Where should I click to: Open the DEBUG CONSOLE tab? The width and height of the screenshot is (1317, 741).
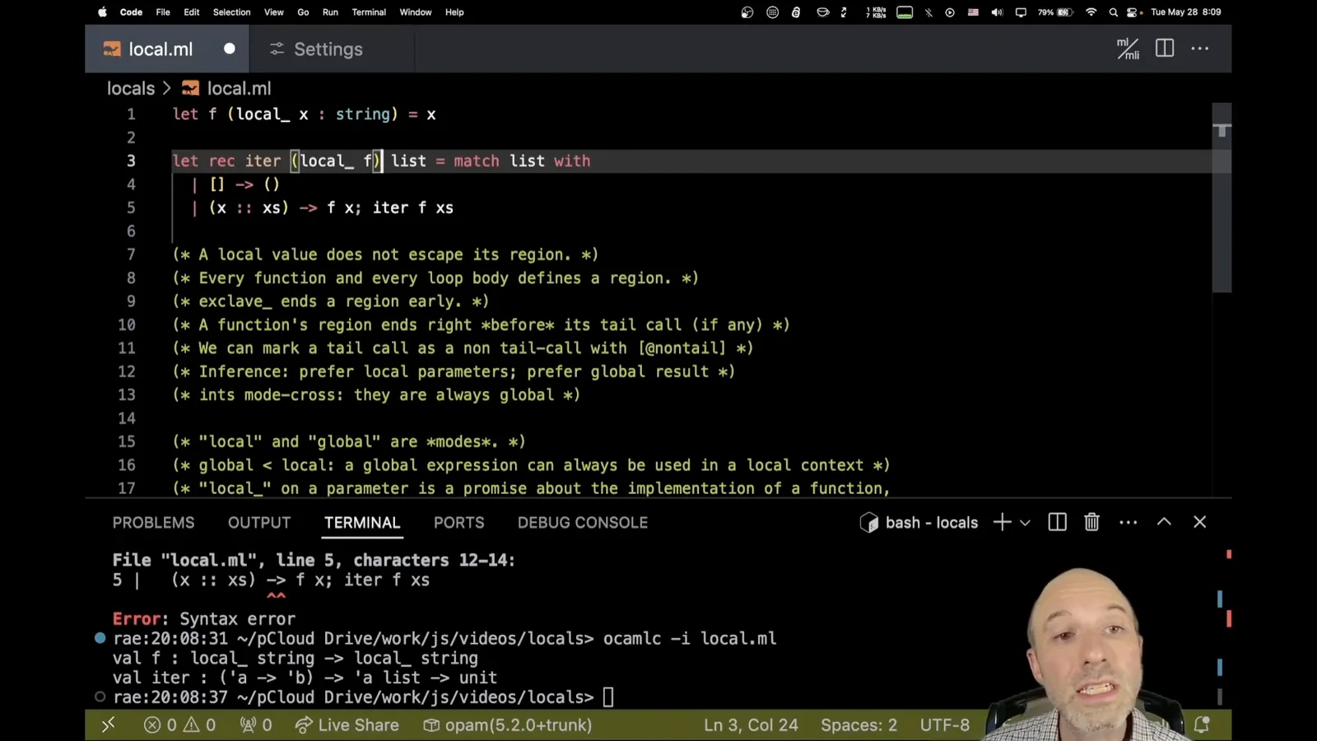pos(583,523)
